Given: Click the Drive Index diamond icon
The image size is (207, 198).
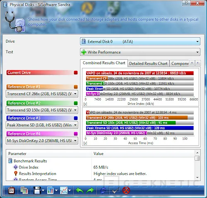Looking at the screenshot, I should tap(15, 167).
